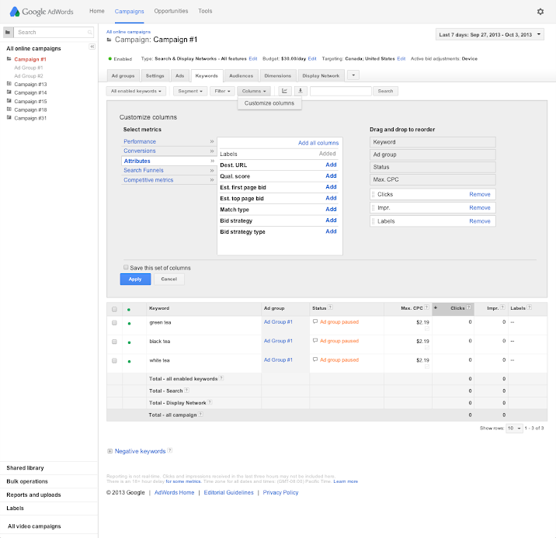Click the help icon next to Status header
Image resolution: width=556 pixels, height=538 pixels.
pos(331,308)
